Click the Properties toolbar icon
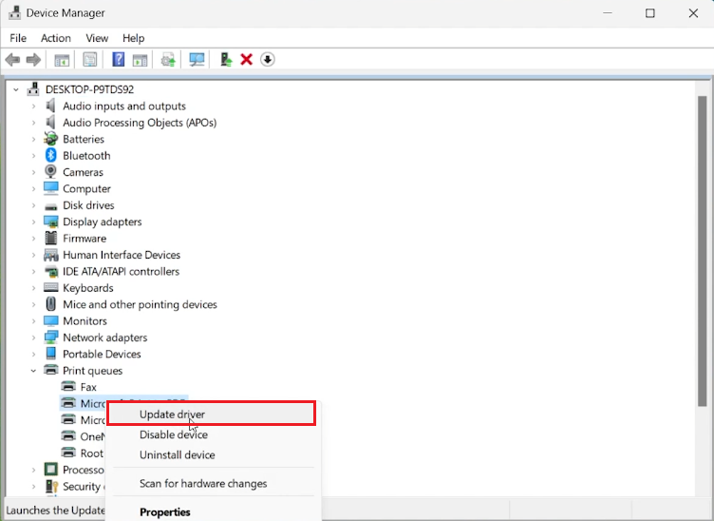 90,60
